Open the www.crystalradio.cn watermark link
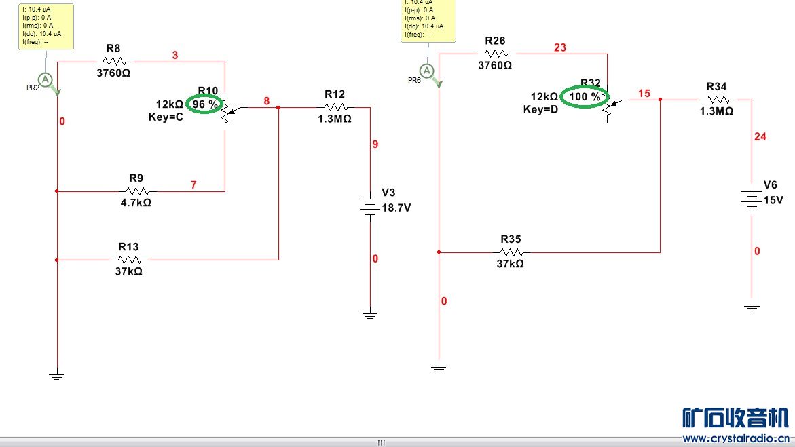Viewport: 795px width, 447px height. 736,438
